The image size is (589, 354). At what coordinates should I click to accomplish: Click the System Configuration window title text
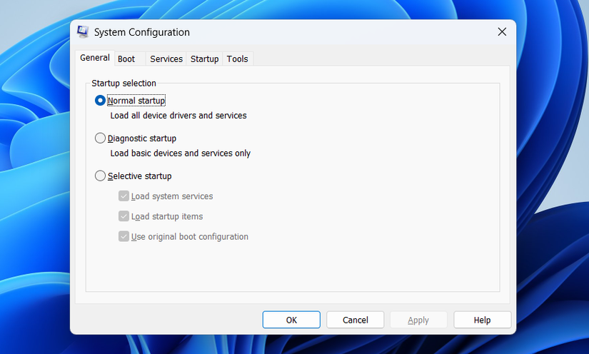click(141, 32)
